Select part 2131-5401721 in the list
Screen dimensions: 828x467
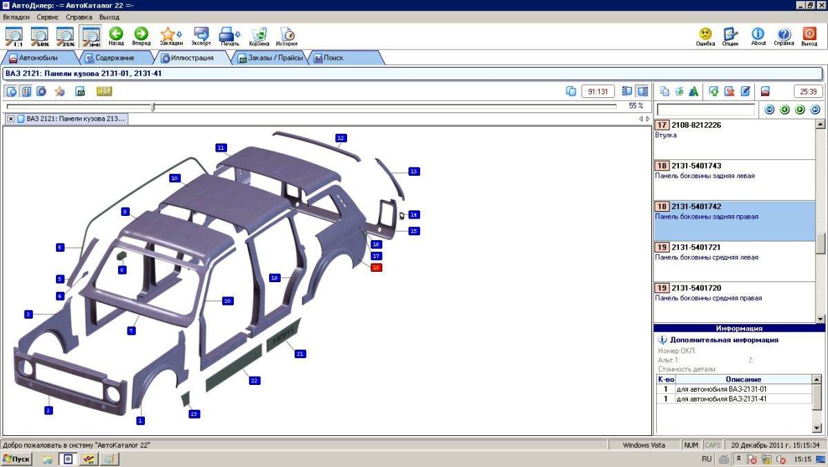click(734, 261)
